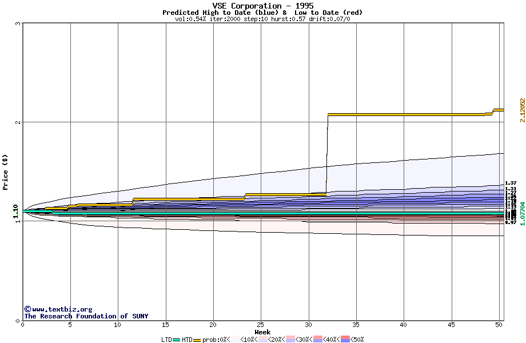This screenshot has width=526, height=343.
Task: Click the x-axis tick label '30'
Action: [x=308, y=325]
